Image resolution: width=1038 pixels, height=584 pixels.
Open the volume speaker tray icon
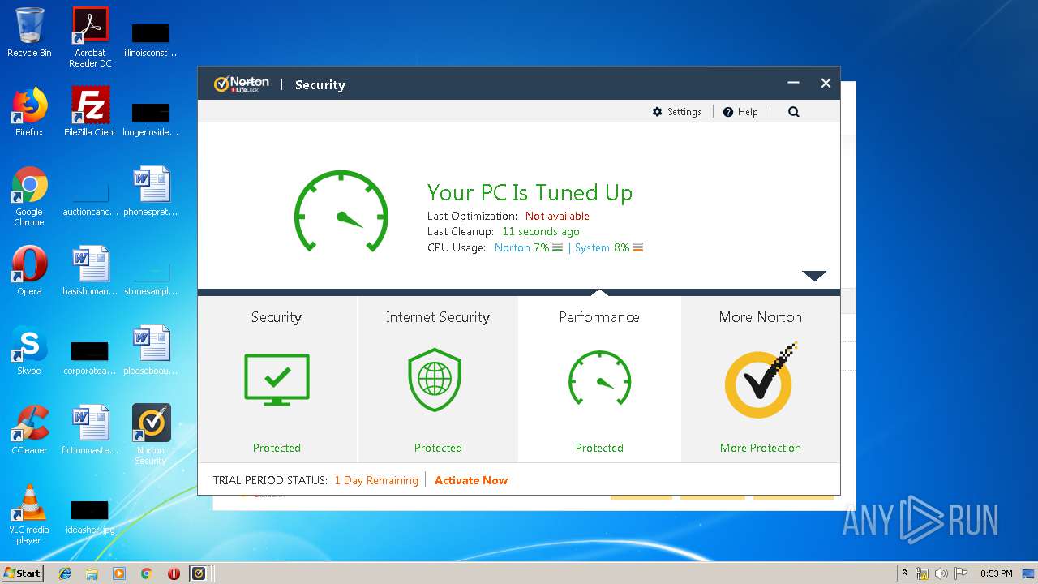[x=941, y=573]
